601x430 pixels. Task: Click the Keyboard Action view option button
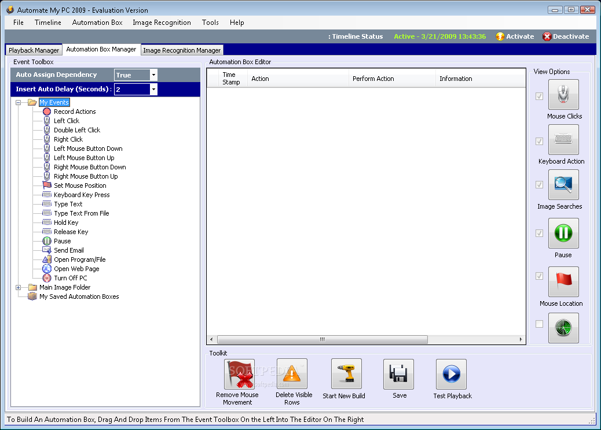click(563, 140)
